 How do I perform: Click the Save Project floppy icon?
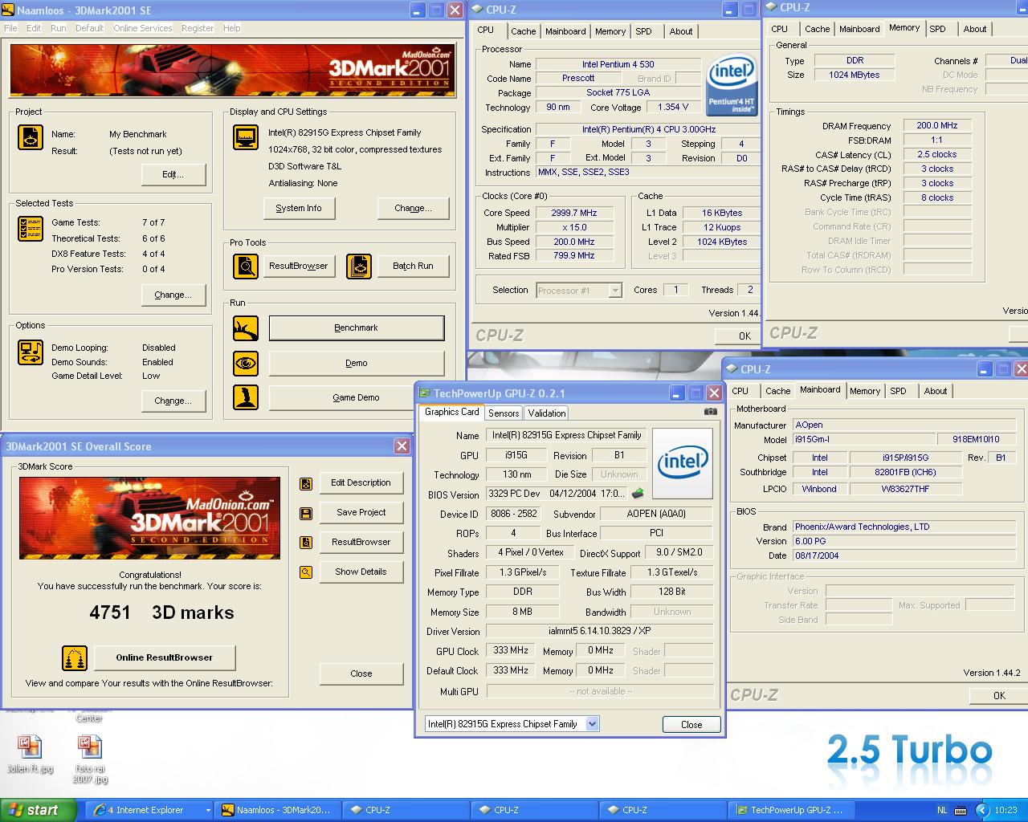(x=306, y=513)
